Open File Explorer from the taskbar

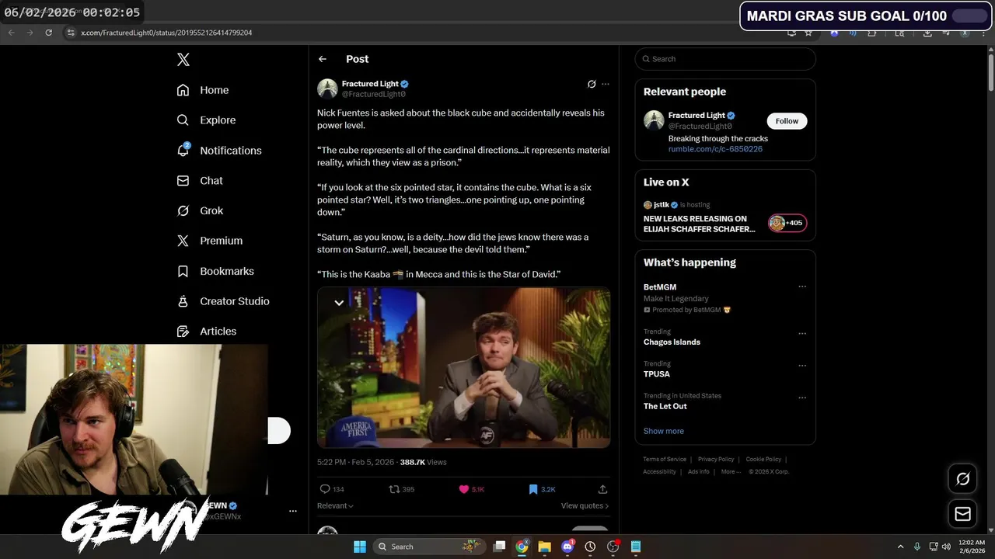pos(544,547)
